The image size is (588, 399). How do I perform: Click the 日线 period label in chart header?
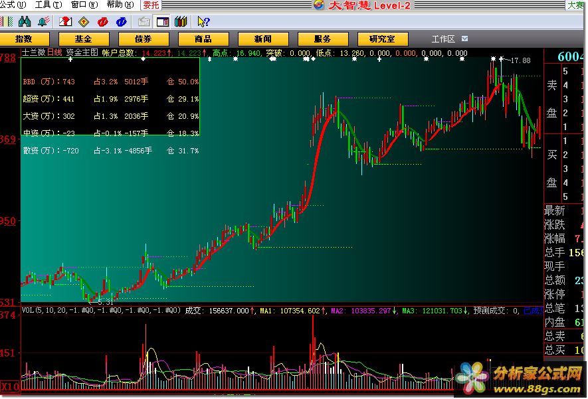[54, 52]
